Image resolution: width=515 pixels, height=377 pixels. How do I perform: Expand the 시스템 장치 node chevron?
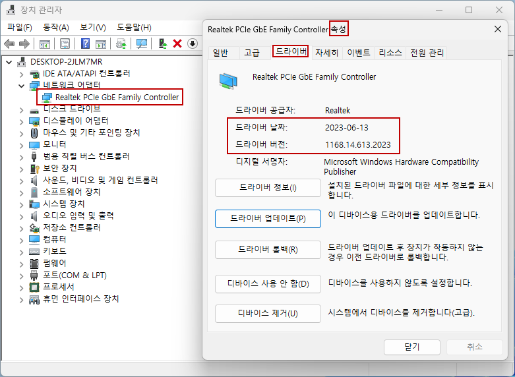pos(22,204)
